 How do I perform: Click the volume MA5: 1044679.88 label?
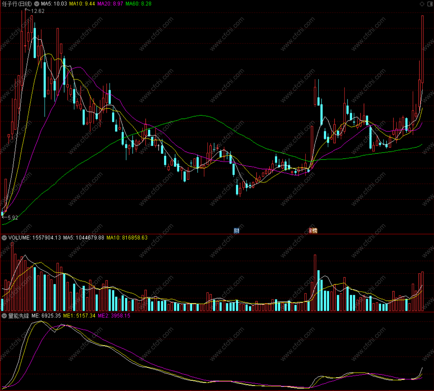click(x=84, y=238)
